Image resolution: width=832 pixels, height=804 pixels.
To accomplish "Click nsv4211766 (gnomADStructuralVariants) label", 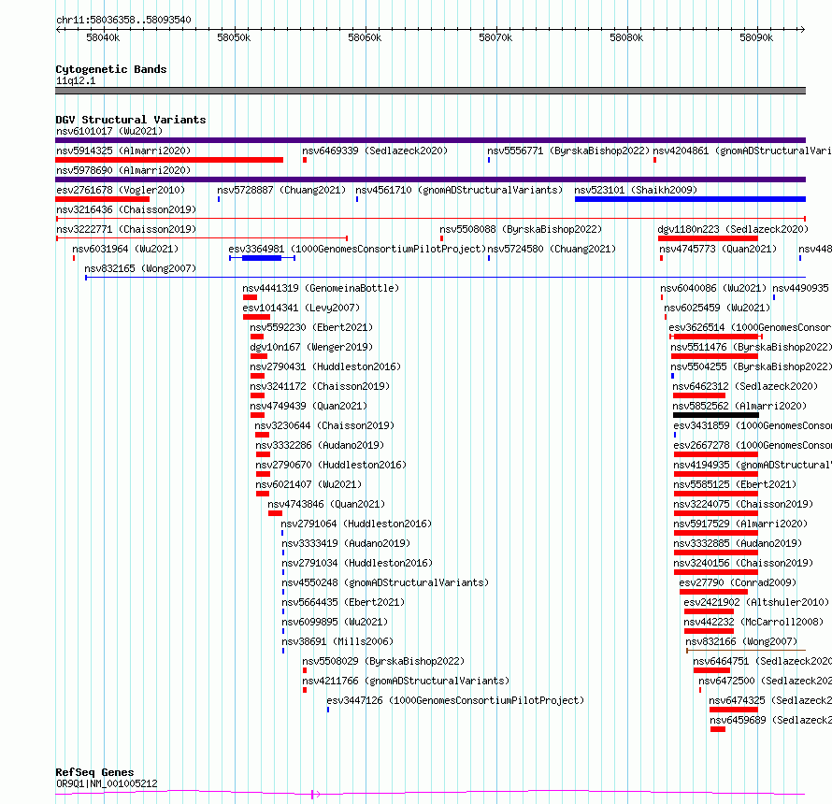I will pyautogui.click(x=406, y=681).
